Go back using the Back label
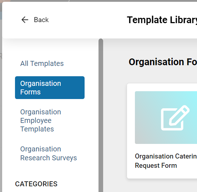 (41, 20)
